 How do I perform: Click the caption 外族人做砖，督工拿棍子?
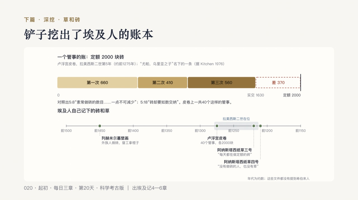pos(120,143)
